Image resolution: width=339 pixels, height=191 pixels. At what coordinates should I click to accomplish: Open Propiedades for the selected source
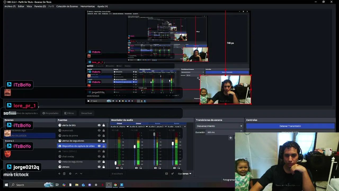(50, 113)
